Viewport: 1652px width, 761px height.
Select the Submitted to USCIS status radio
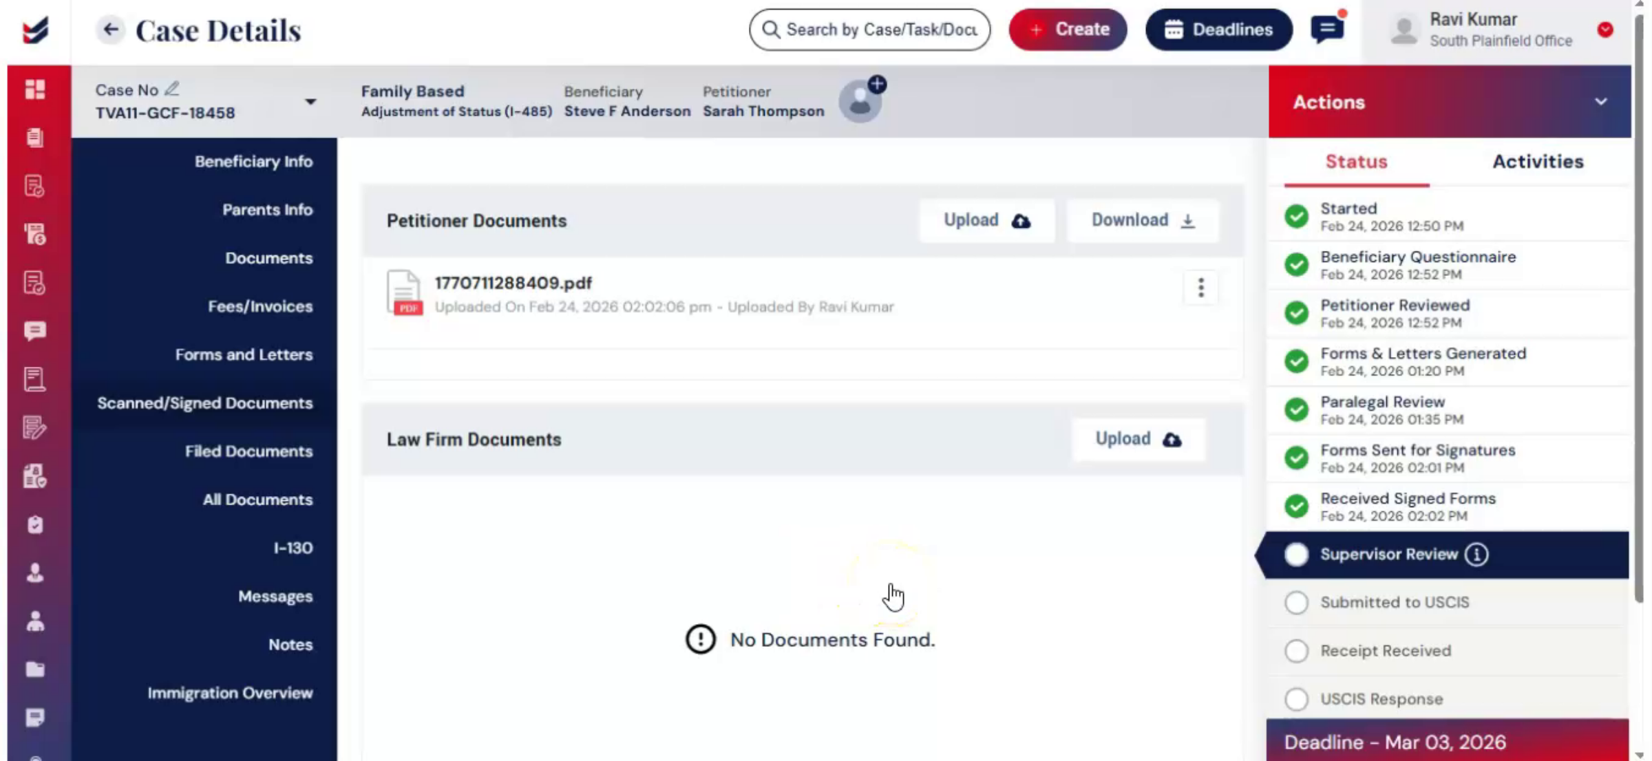coord(1296,603)
